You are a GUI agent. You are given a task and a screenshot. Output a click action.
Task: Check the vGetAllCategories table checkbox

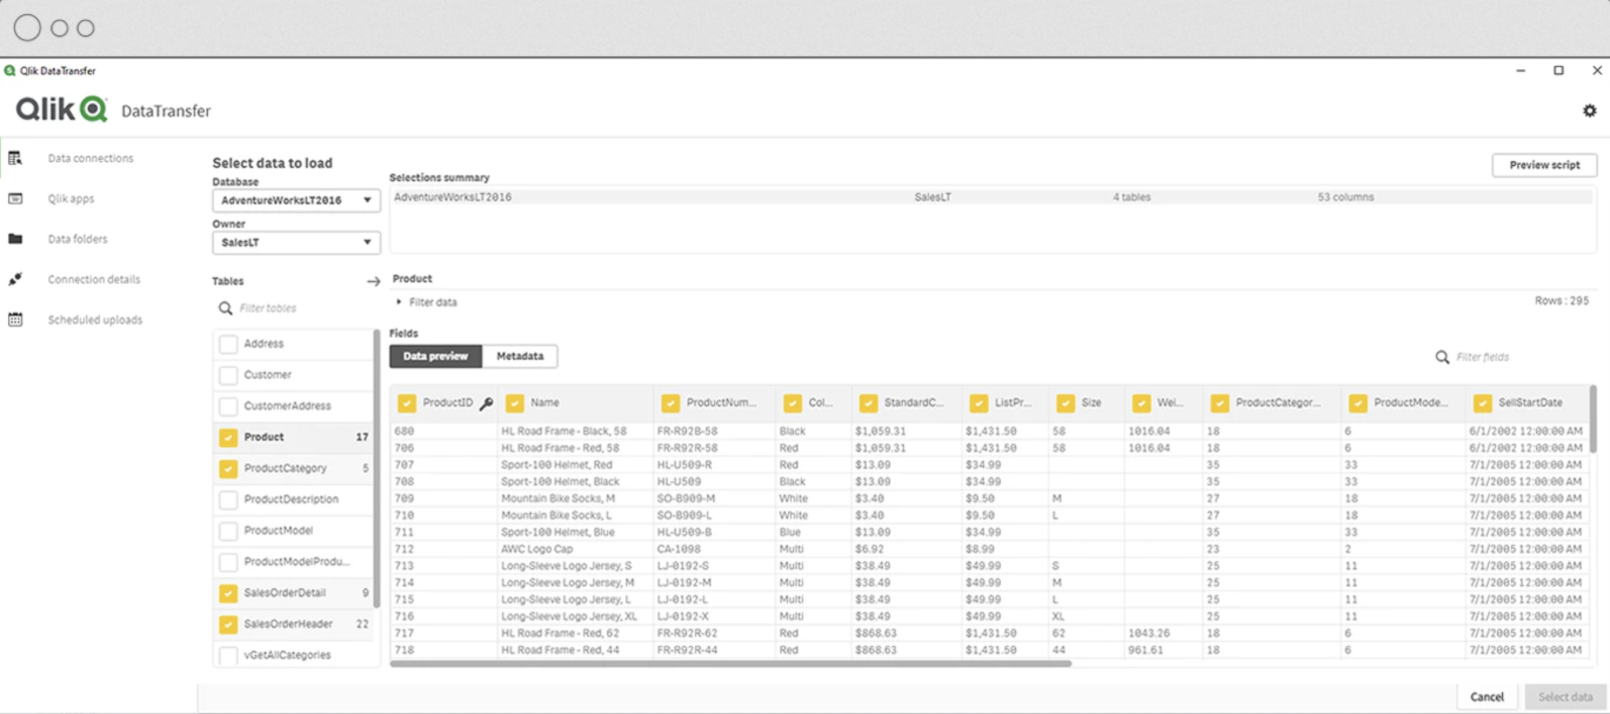click(228, 655)
